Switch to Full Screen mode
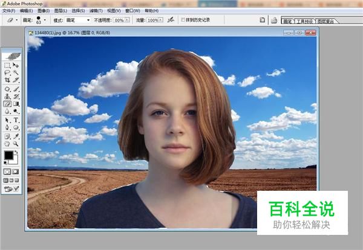Screen dimensions: 363x250 click(17, 181)
